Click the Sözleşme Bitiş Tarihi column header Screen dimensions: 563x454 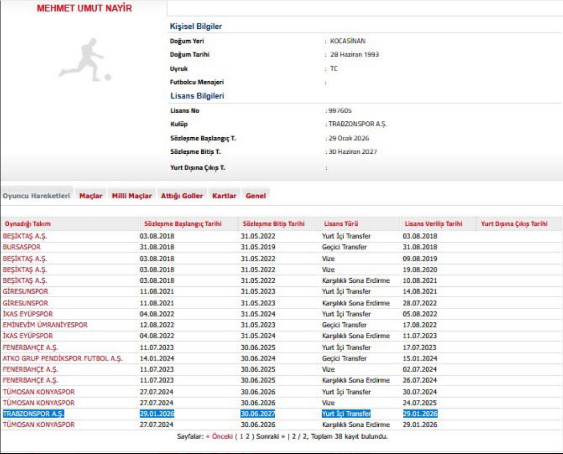pyautogui.click(x=273, y=224)
